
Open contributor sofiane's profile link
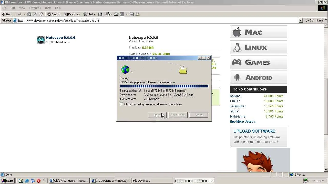235,96
